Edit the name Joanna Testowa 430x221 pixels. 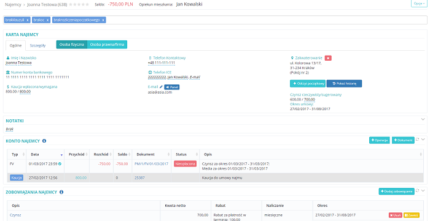[x=18, y=63]
